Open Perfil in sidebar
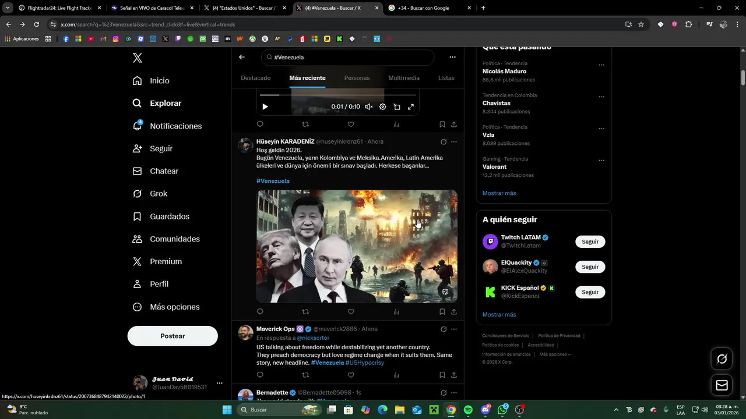Screen dimensions: 746x419 tap(150, 284)
